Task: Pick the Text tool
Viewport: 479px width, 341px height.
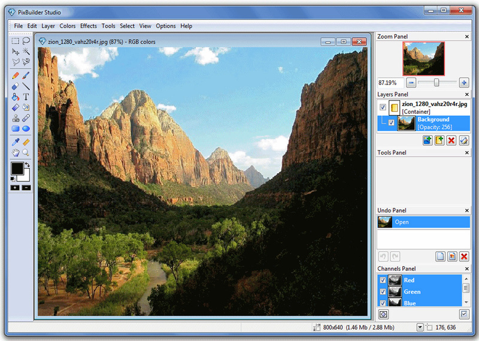Action: tap(26, 97)
